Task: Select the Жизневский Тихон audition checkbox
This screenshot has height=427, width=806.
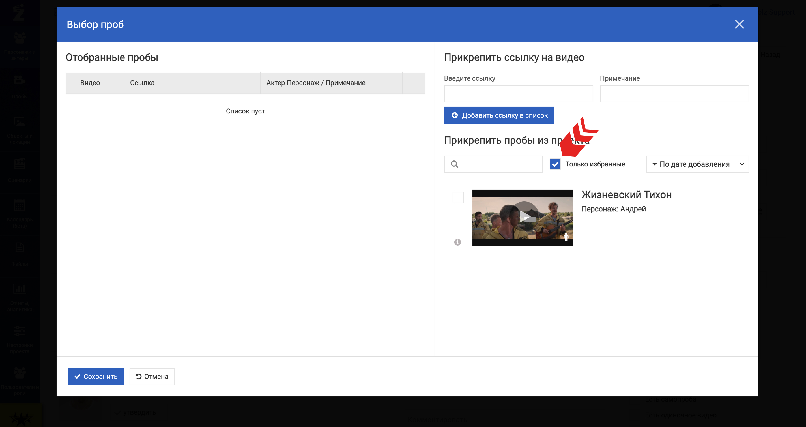Action: tap(458, 198)
